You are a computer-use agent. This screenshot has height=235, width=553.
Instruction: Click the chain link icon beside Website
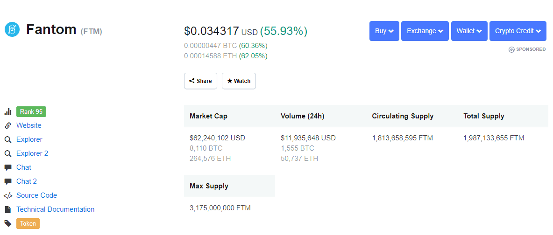(8, 125)
